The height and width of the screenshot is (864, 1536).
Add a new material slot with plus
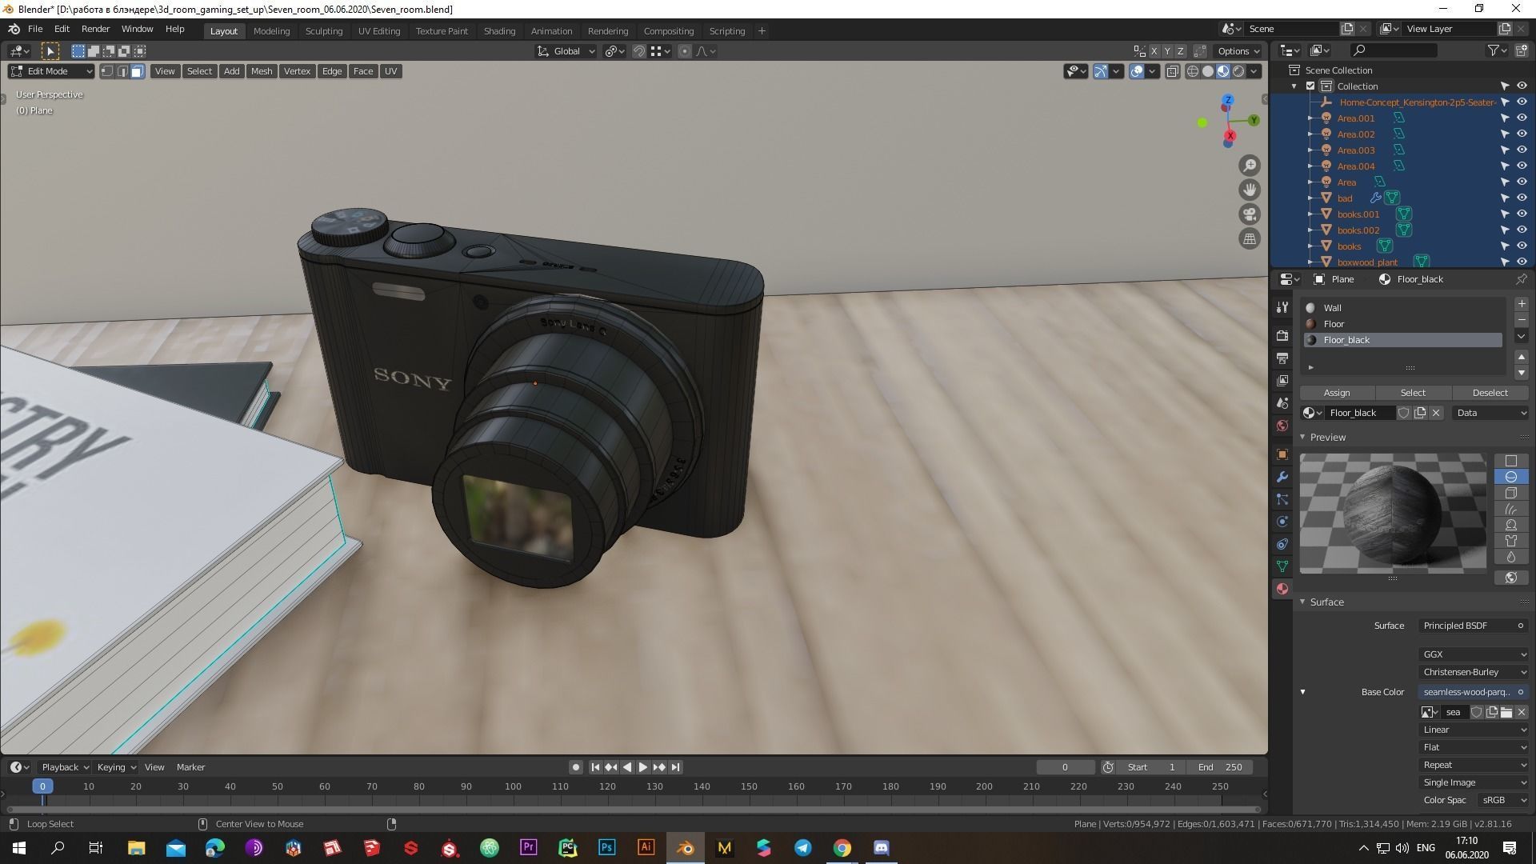point(1521,304)
